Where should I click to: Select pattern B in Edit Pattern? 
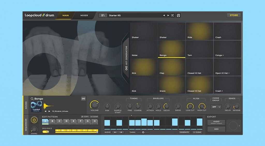[53, 122]
